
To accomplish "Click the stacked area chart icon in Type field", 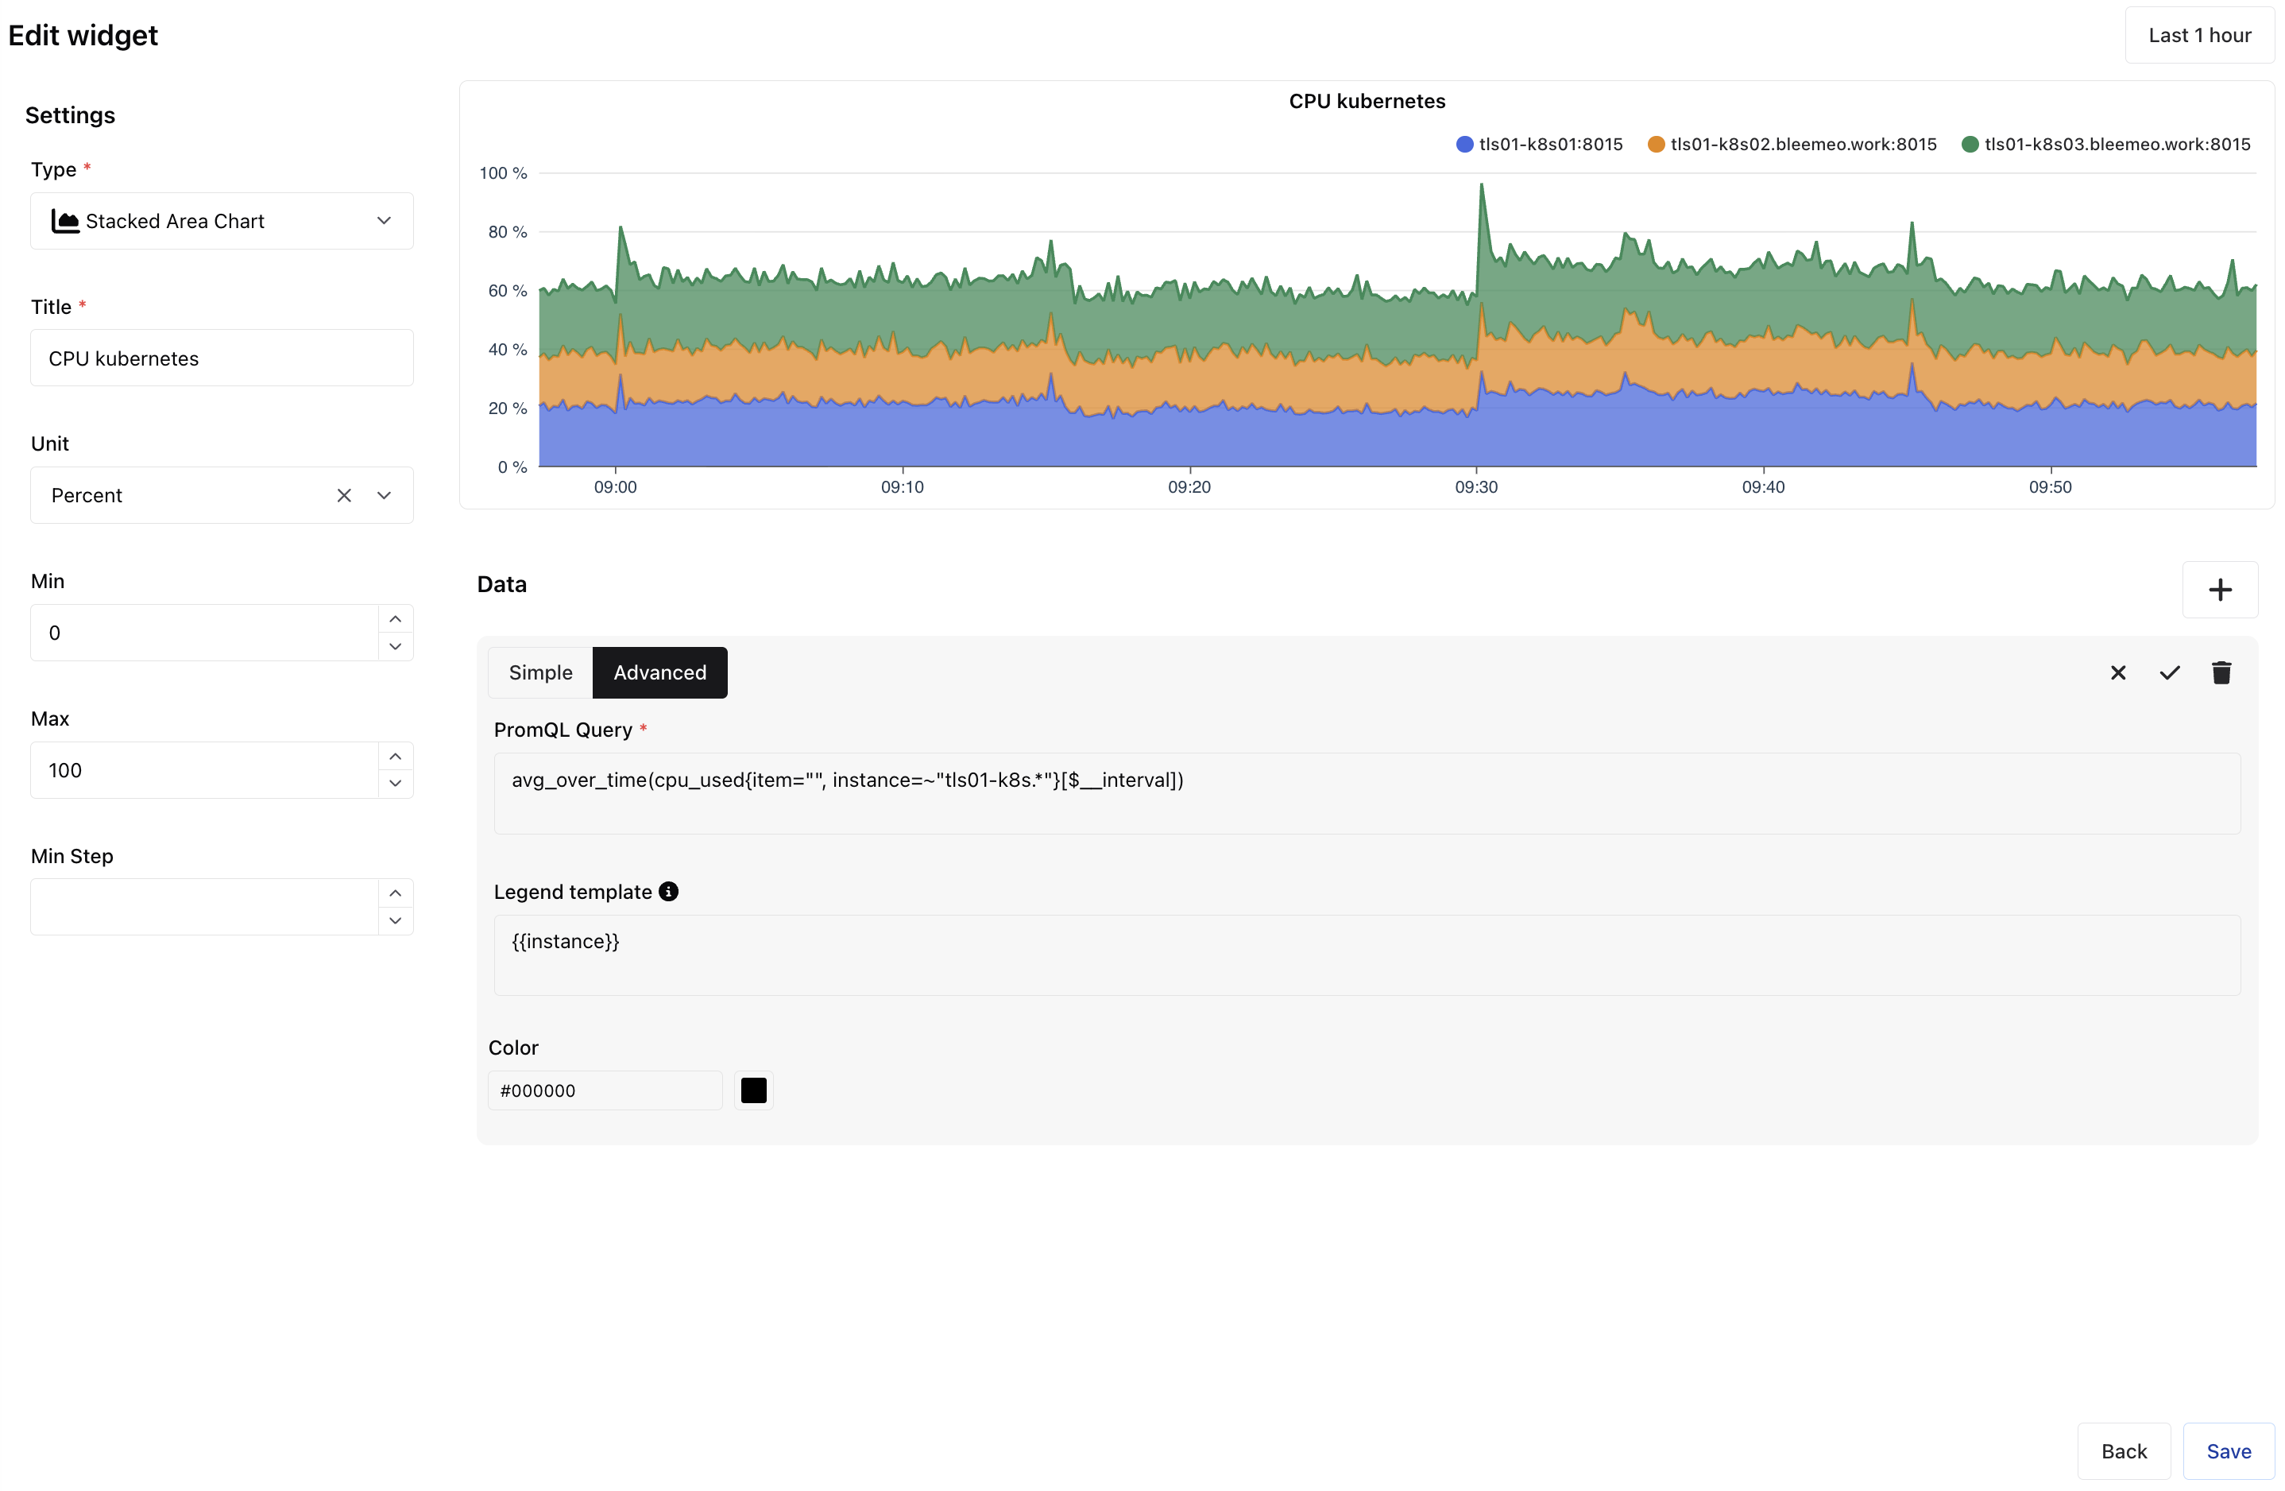I will click(x=64, y=220).
